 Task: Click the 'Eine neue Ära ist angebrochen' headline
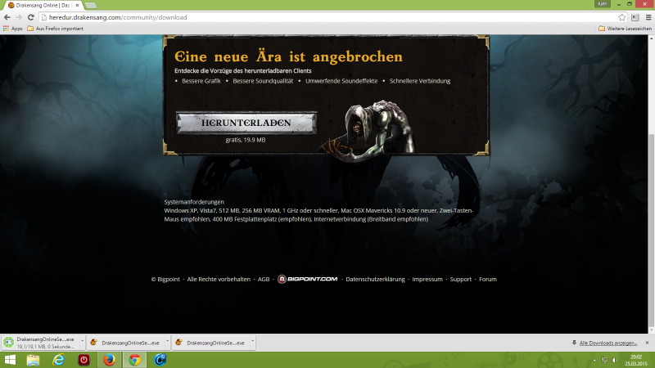pos(289,56)
